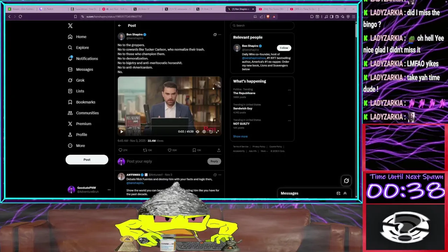The image size is (448, 252).
Task: Mute the video with the speaker icon
Action: pos(197,132)
